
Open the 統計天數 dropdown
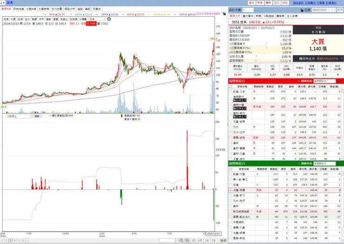click(x=248, y=10)
